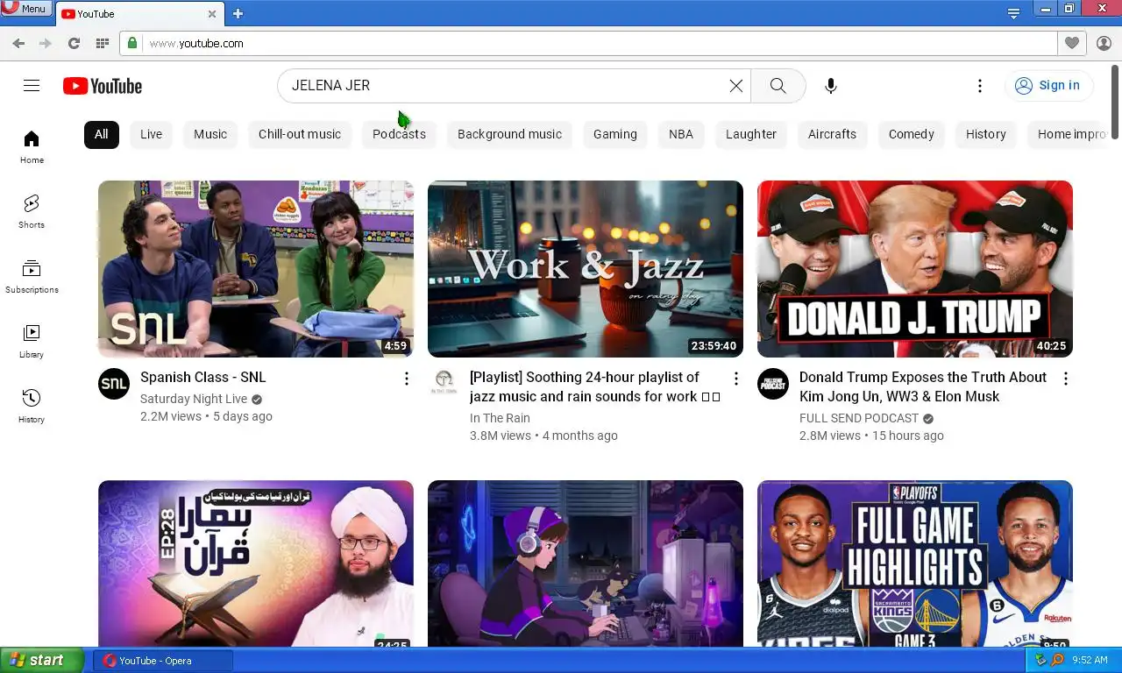
Task: Open Library from the sidebar
Action: pos(32,342)
